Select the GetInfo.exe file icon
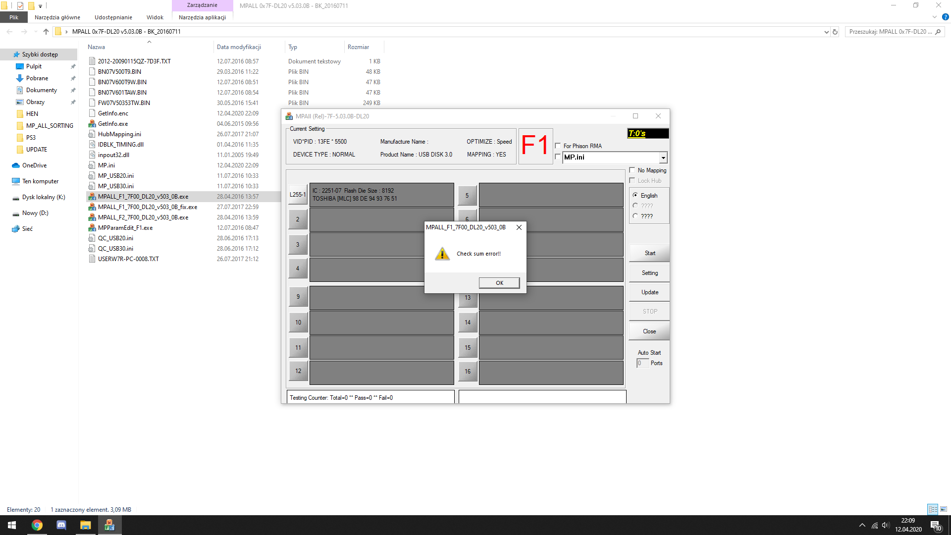This screenshot has width=951, height=535. coord(92,124)
